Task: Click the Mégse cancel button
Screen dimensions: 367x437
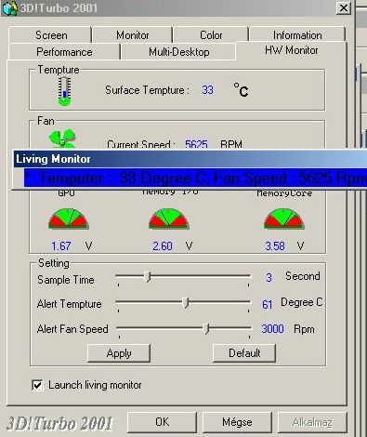Action: click(x=237, y=422)
